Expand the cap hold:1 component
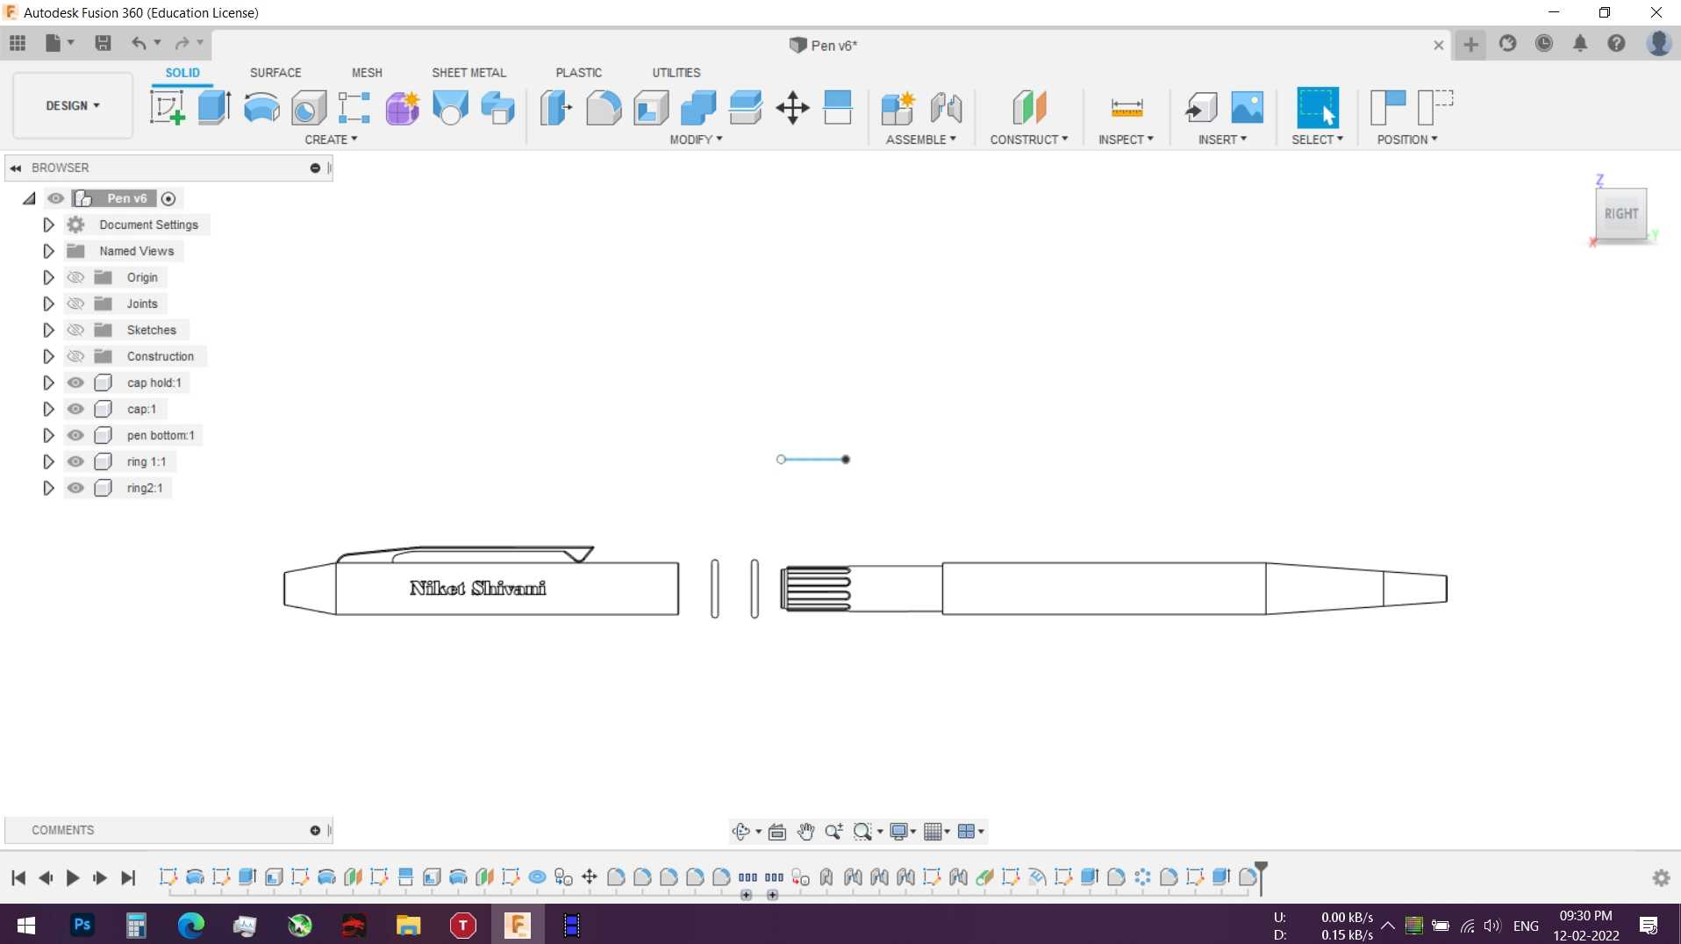Image resolution: width=1681 pixels, height=944 pixels. coord(48,383)
